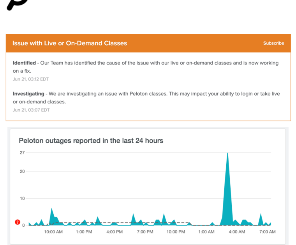Click the 7:00 AM time axis label
This screenshot has width=296, height=245.
[x=267, y=232]
